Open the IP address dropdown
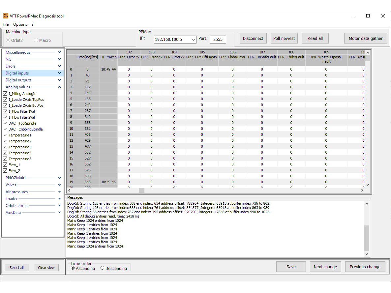Image resolution: width=391 pixels, height=293 pixels. click(193, 40)
